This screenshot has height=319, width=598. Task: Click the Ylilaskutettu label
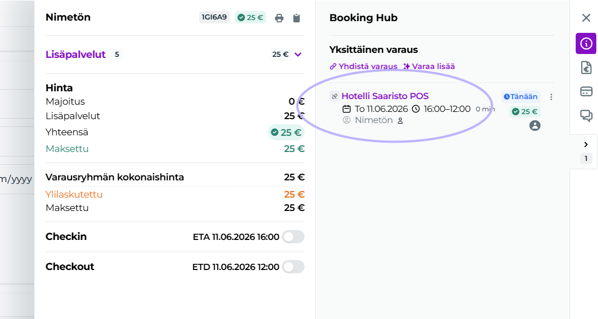(74, 194)
